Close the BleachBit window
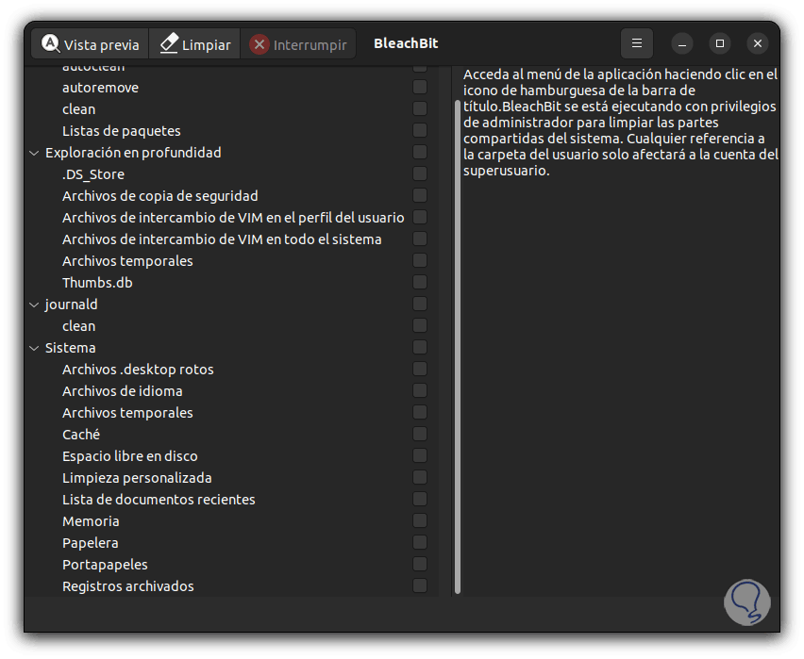This screenshot has width=804, height=659. (758, 43)
